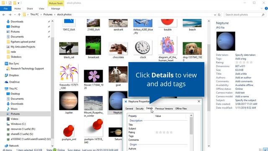Go forward with the navigation arrow
Screen dimensions: 268x151
[x=10, y=15]
